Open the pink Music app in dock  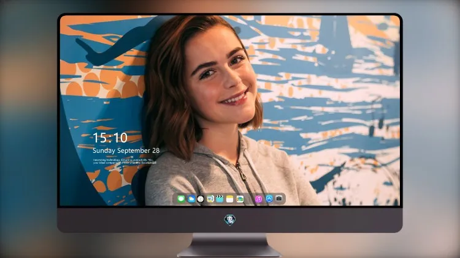pyautogui.click(x=258, y=199)
